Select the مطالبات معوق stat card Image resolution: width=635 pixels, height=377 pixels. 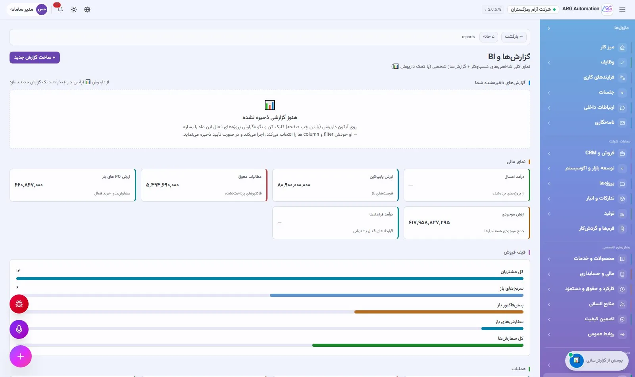tap(204, 185)
